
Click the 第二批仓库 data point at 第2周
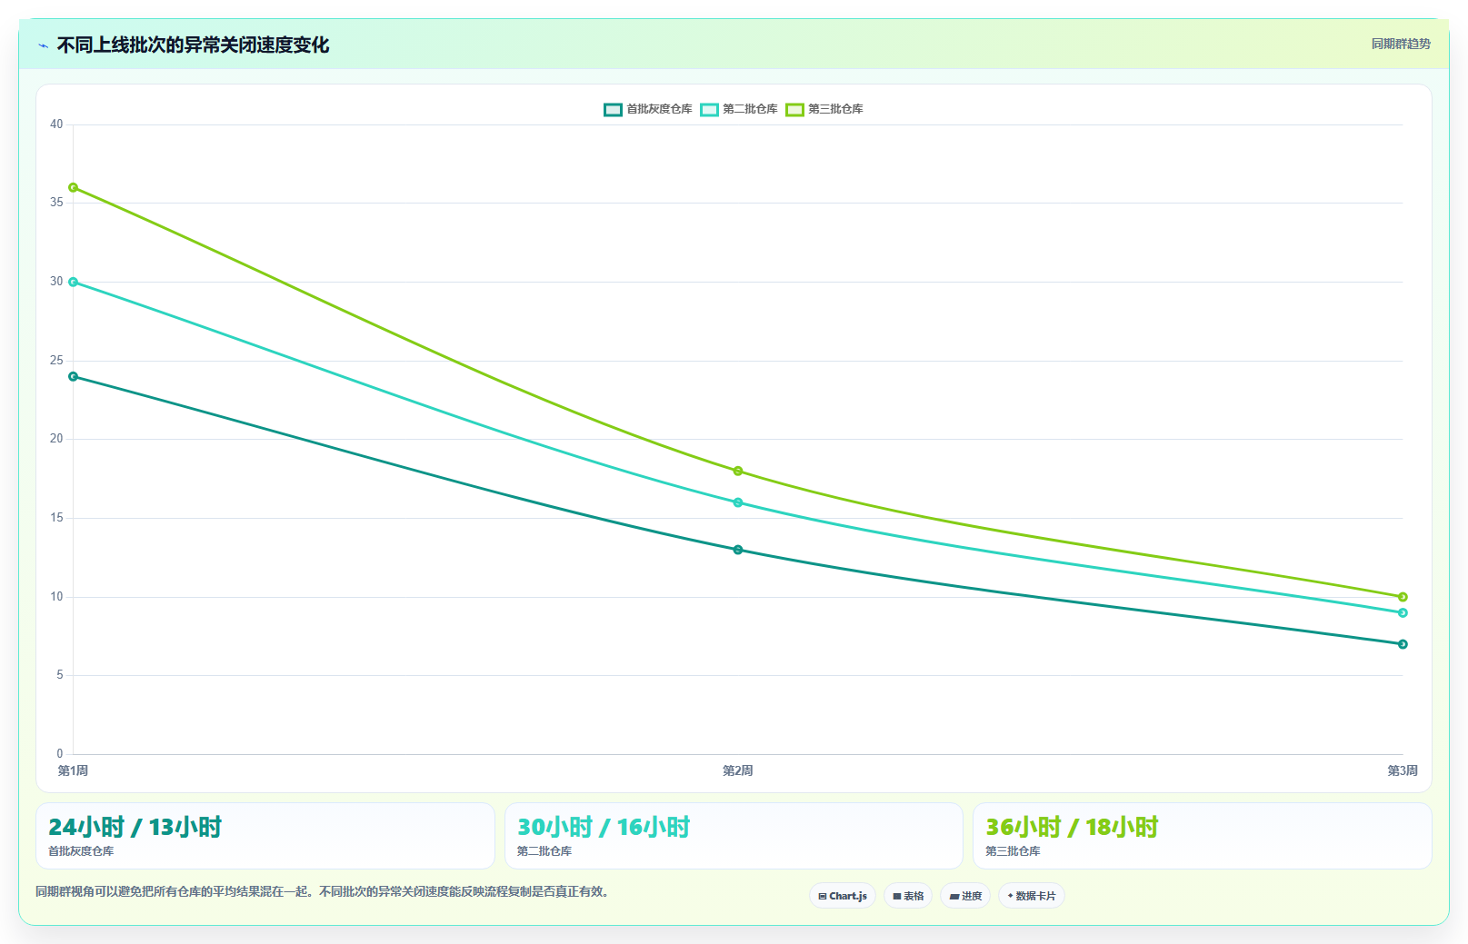[x=738, y=502]
